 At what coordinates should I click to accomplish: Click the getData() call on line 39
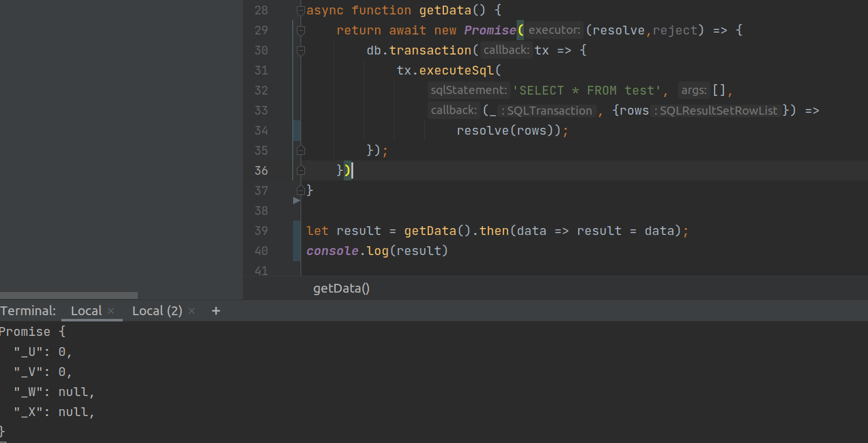437,231
